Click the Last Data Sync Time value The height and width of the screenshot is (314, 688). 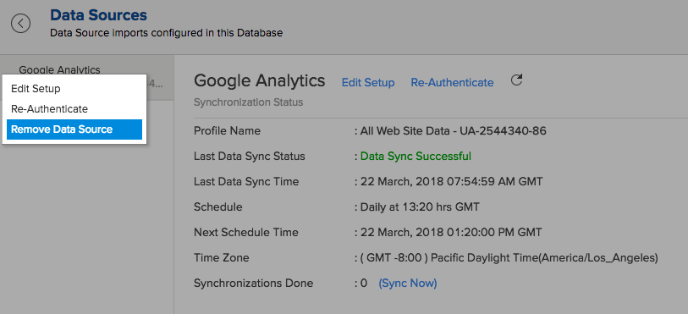(x=452, y=182)
